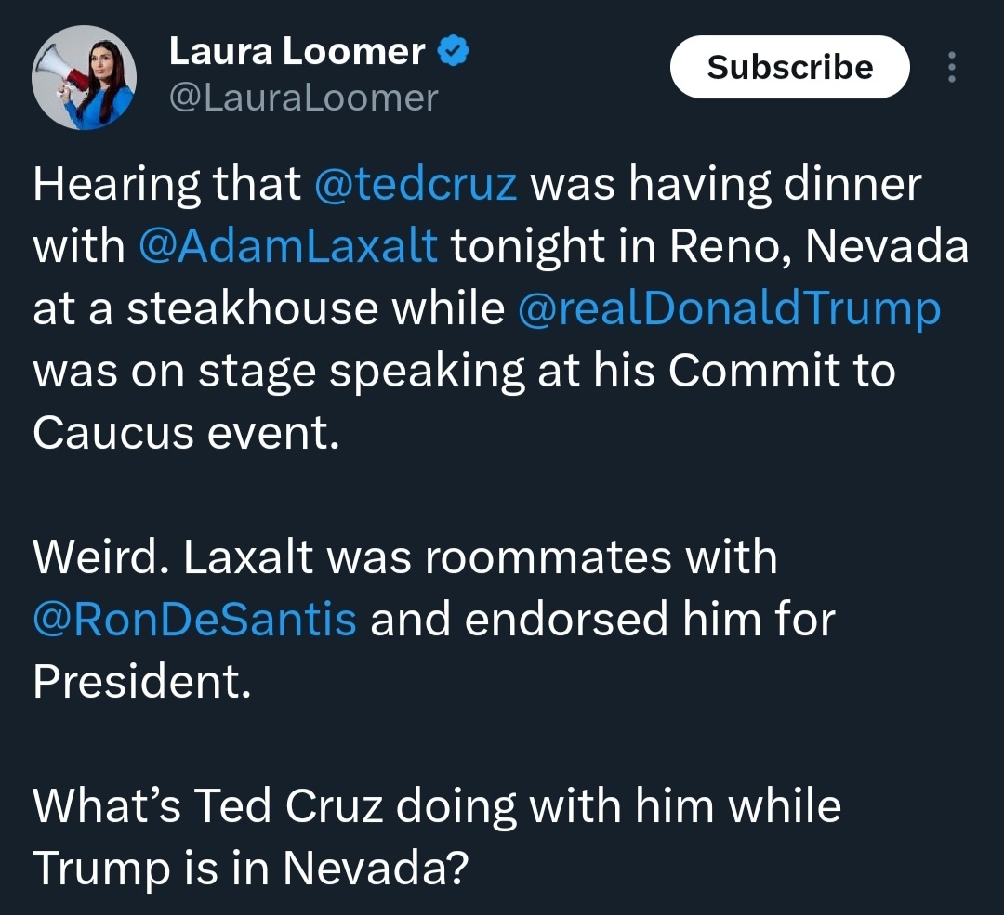Click the @LauraLoomer handle
This screenshot has width=1004, height=915.
click(x=303, y=98)
